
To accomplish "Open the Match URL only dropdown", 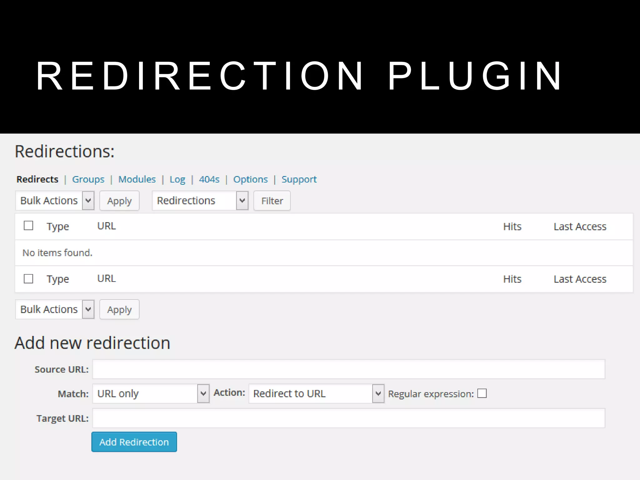I will click(151, 393).
